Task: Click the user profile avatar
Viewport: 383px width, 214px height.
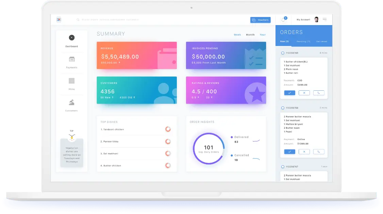Action: click(316, 20)
